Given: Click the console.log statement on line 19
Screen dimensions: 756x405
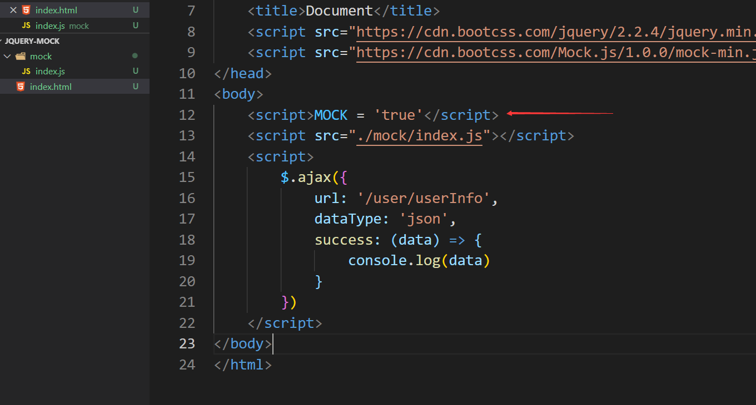Looking at the screenshot, I should click(x=419, y=260).
